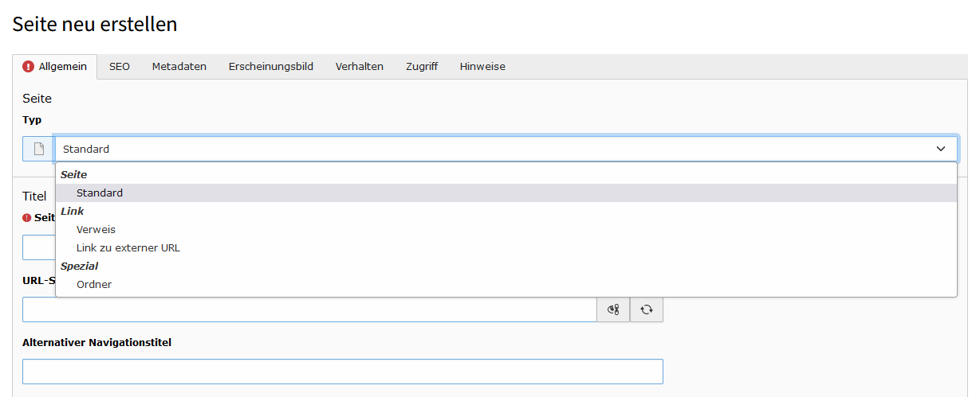Go to the Metadaten tab
This screenshot has width=972, height=397.
click(x=179, y=67)
